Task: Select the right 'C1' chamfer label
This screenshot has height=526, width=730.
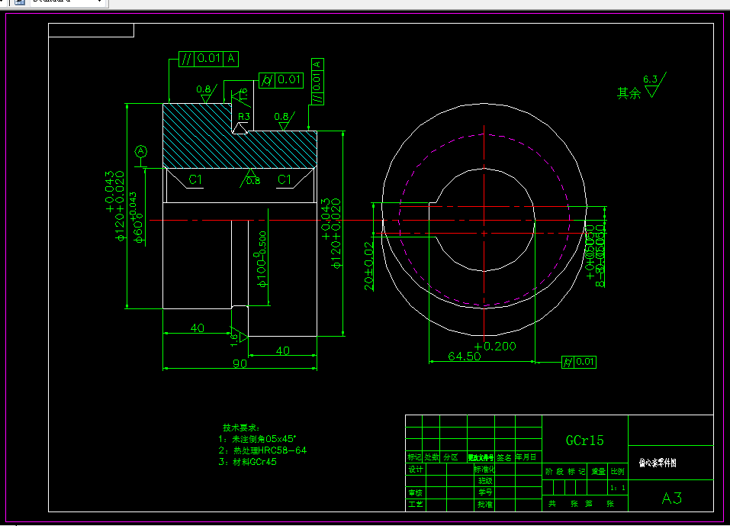Action: coord(285,179)
